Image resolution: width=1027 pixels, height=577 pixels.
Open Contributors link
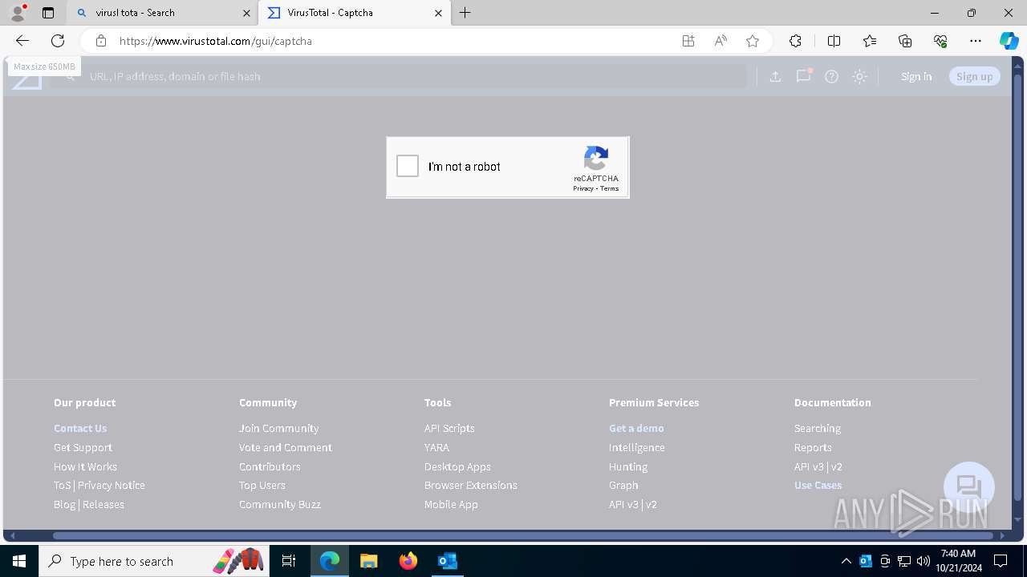(270, 466)
